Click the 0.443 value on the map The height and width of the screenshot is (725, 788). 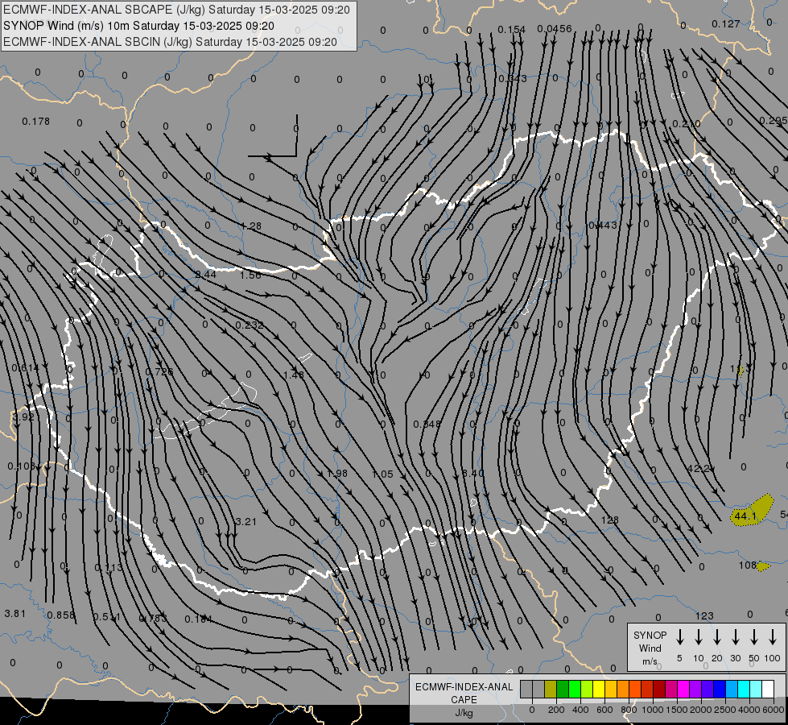603,226
